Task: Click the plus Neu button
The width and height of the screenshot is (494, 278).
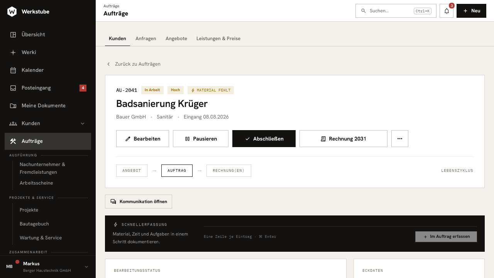Action: (x=471, y=11)
